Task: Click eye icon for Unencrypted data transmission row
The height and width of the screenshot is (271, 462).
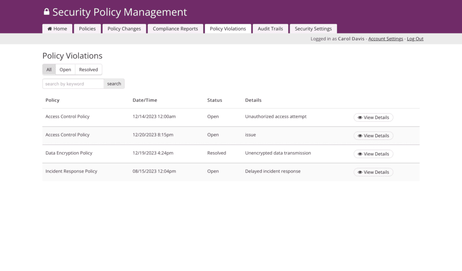Action: click(360, 154)
